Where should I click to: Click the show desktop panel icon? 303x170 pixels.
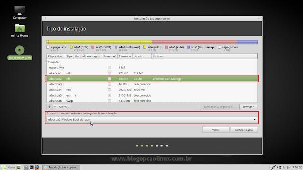(19, 167)
